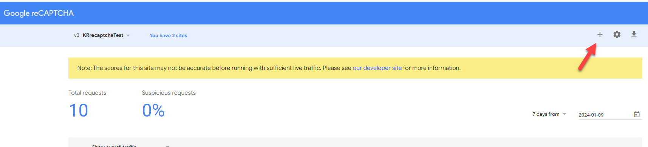Open the 'our developer site' link
The width and height of the screenshot is (648, 147).
click(x=377, y=68)
